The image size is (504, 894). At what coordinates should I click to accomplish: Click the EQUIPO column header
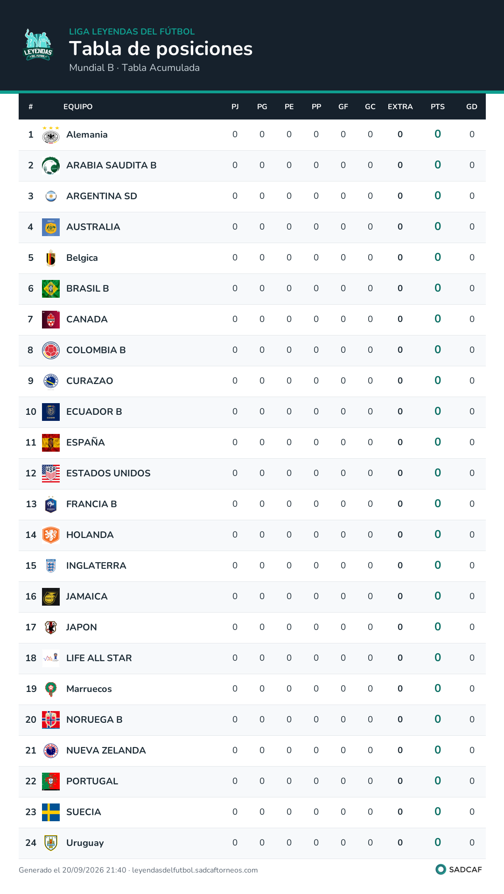point(78,107)
